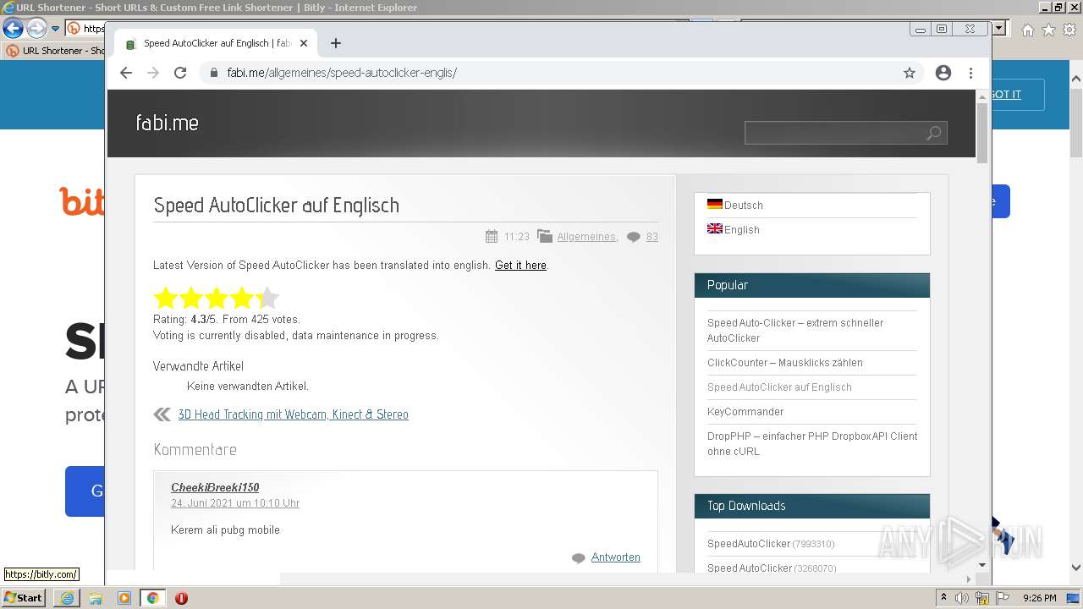The image size is (1083, 609).
Task: Click the Action Center flag tray icon
Action: (1003, 598)
